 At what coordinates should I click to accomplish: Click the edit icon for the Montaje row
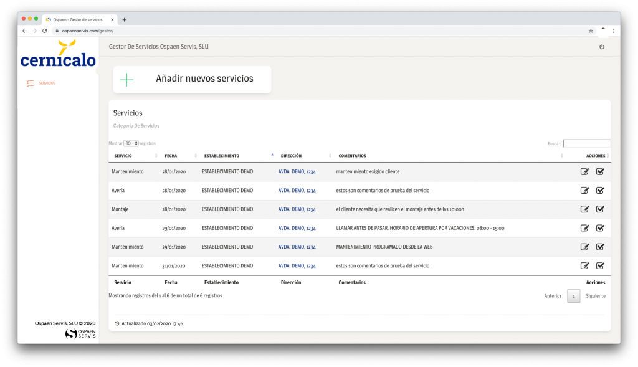(584, 209)
